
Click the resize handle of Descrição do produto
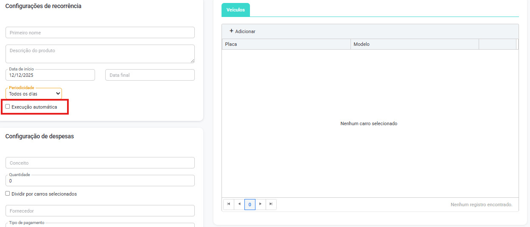click(192, 61)
